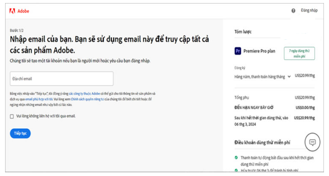This screenshot has width=329, height=176.
Task: Click the Thanh toán tự động bắt đầu terms text
Action: tap(277, 161)
